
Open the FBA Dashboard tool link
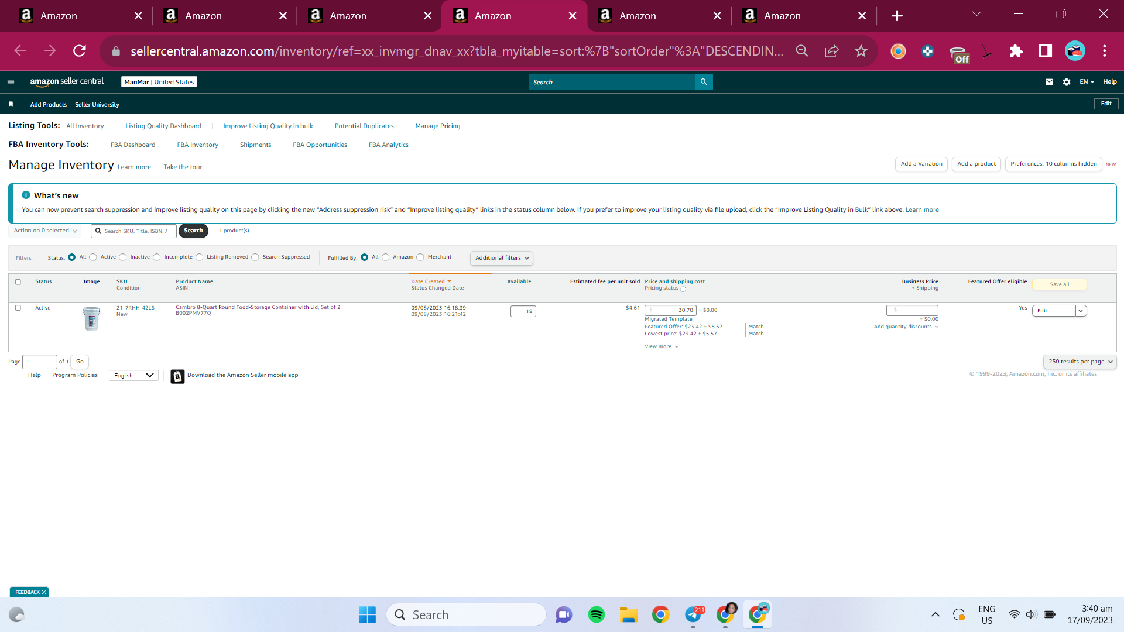click(133, 145)
